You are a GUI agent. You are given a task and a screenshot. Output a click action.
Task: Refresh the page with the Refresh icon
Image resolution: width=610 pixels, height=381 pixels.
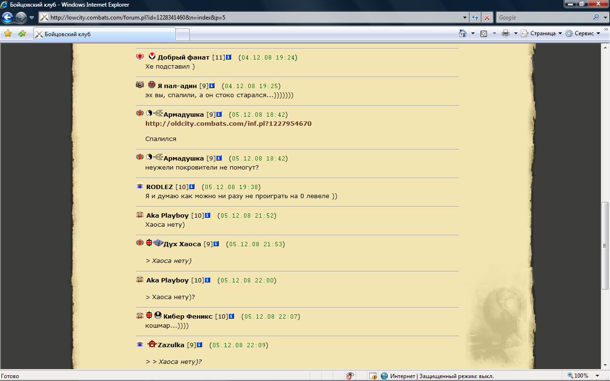(x=475, y=18)
